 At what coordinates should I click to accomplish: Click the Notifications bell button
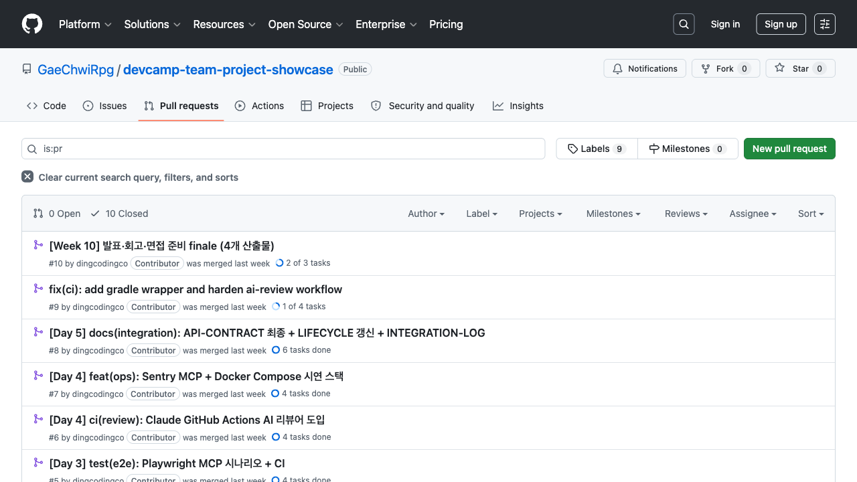[x=645, y=69]
